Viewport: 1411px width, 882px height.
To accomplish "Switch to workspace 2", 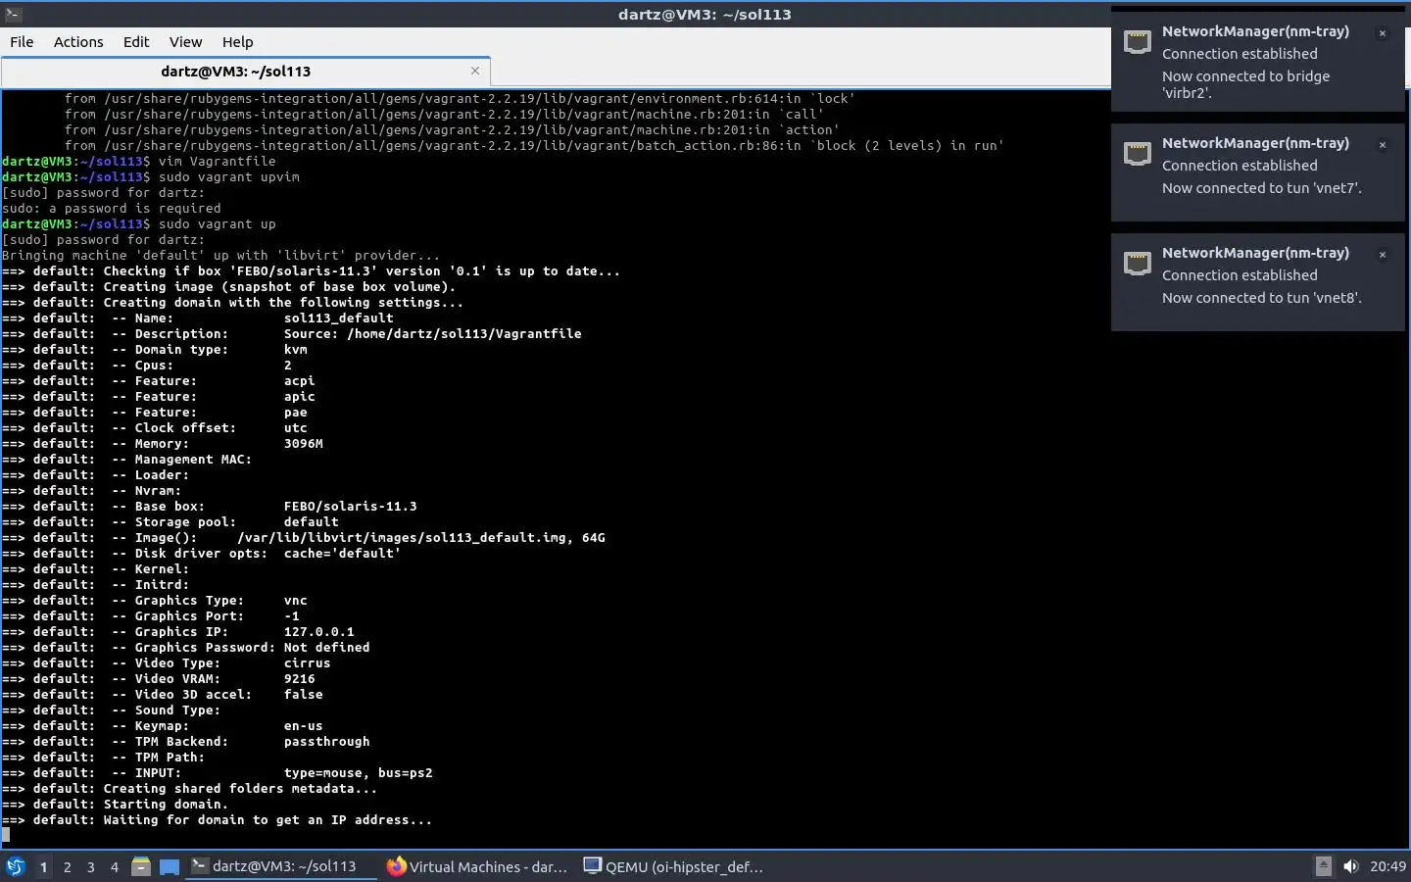I will (x=67, y=867).
